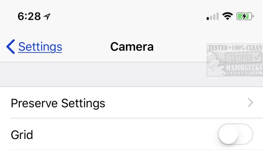Tap the gray spacer above Preserve Settings

(x=131, y=74)
